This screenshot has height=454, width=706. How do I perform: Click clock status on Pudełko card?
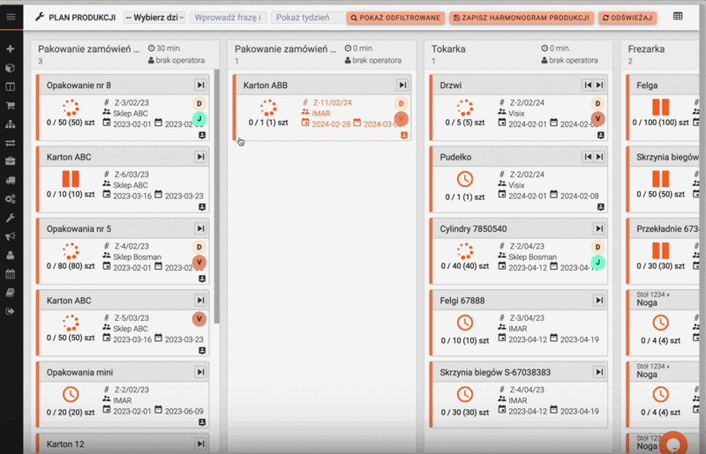pyautogui.click(x=464, y=180)
